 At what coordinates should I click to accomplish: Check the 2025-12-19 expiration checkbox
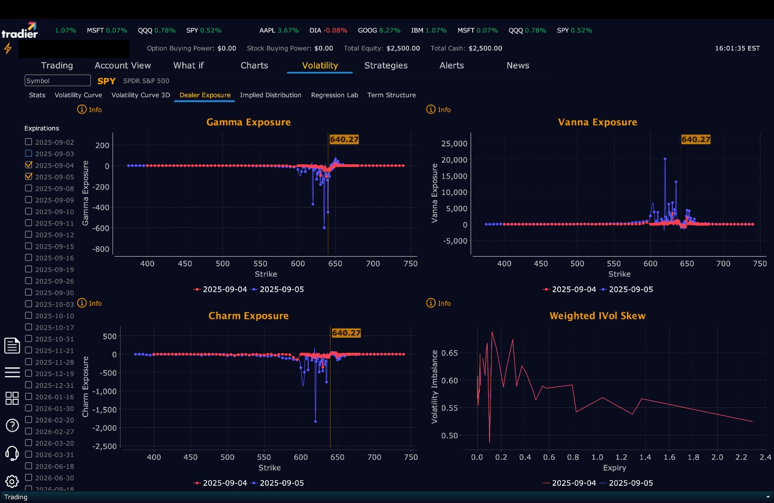coord(29,373)
